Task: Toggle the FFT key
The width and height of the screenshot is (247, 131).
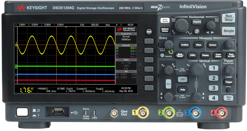Action: click(x=182, y=79)
